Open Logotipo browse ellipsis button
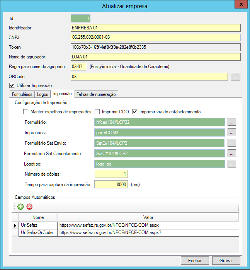Image resolution: width=250 pixels, height=270 pixels. tap(231, 164)
